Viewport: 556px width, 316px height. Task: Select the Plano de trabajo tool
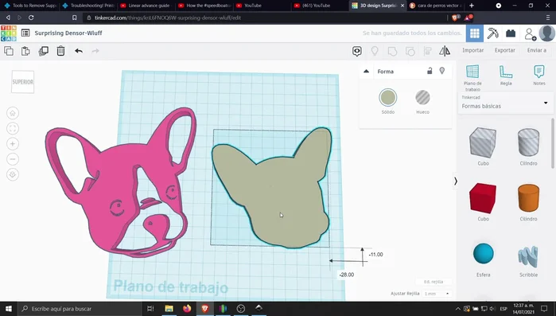(472, 78)
